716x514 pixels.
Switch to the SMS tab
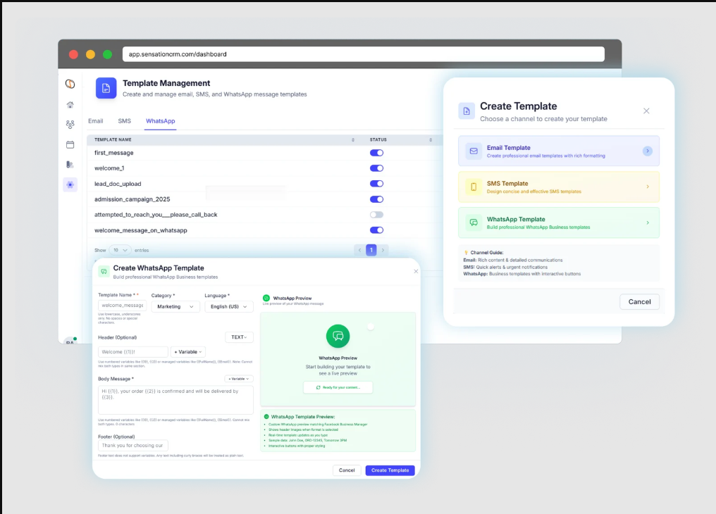point(124,121)
